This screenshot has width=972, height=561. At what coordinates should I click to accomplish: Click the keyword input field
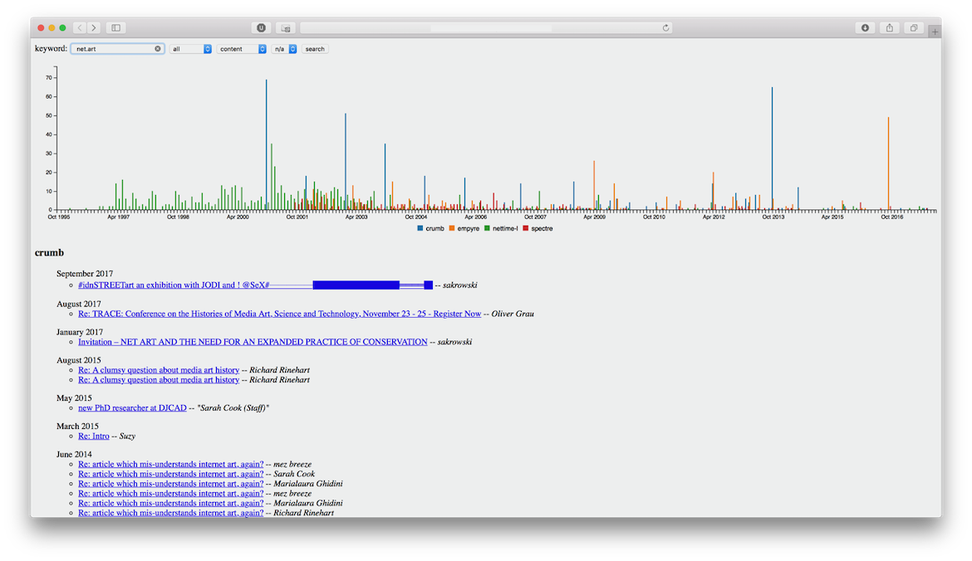112,49
